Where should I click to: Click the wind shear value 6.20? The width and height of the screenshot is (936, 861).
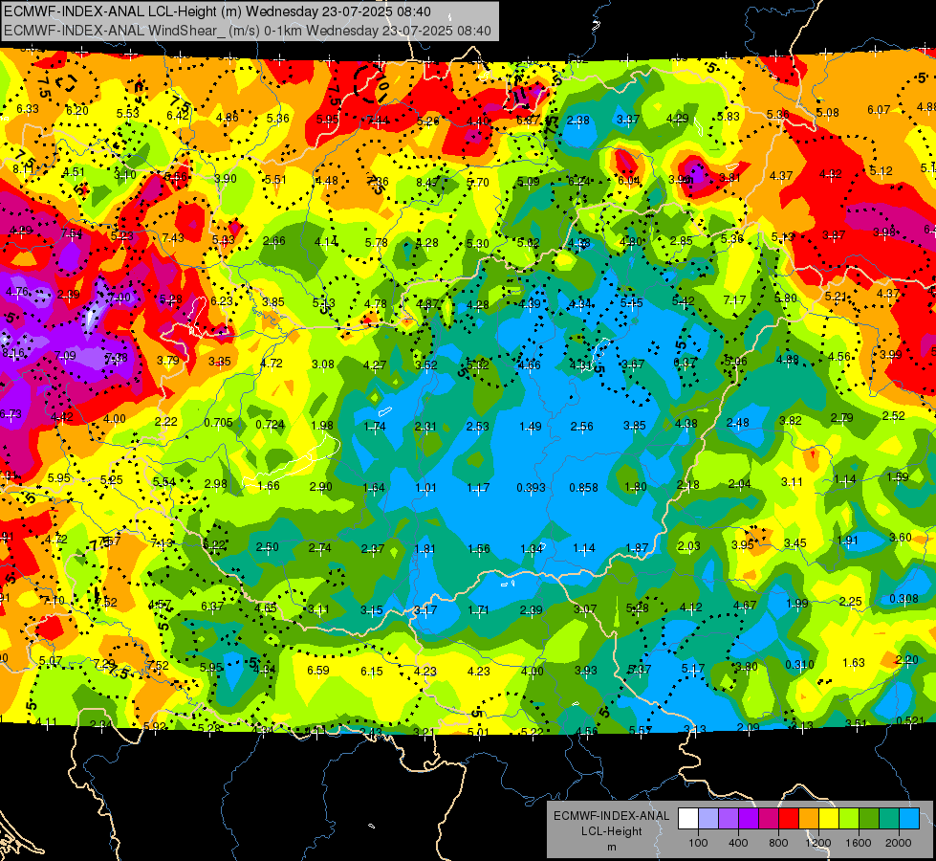(x=77, y=111)
